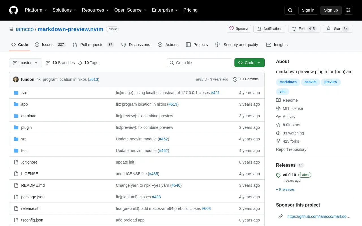Select the neovim topic tag
Image resolution: width=362 pixels, height=226 pixels.
311,82
